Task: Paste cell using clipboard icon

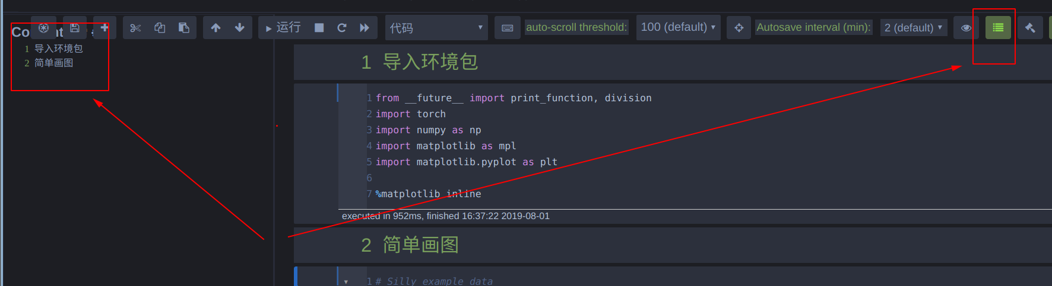Action: [184, 28]
